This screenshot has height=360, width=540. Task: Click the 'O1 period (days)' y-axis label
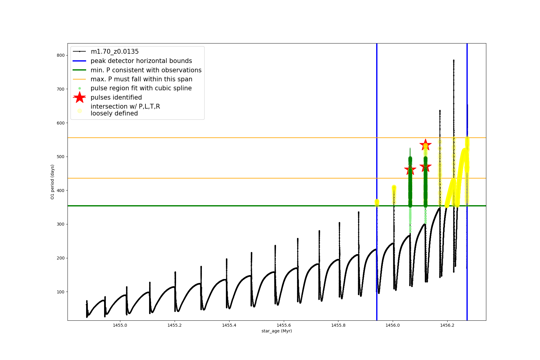coord(52,182)
